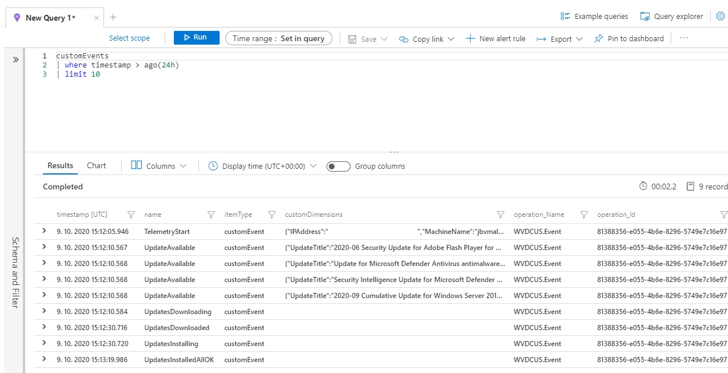Open the Display time dropdown
The image size is (728, 373).
coord(262,166)
